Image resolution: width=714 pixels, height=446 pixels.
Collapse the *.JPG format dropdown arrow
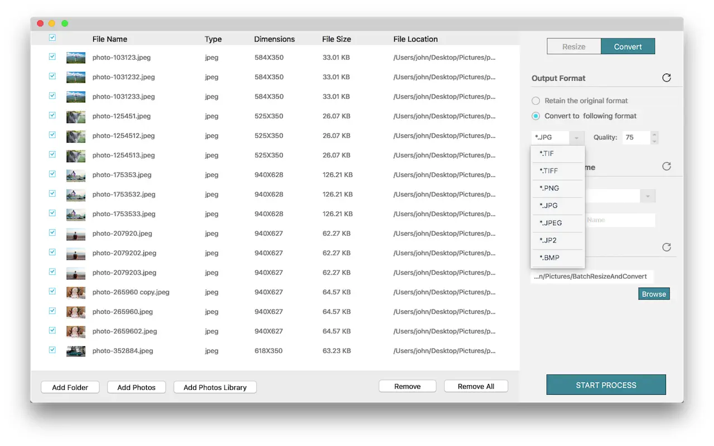(577, 138)
